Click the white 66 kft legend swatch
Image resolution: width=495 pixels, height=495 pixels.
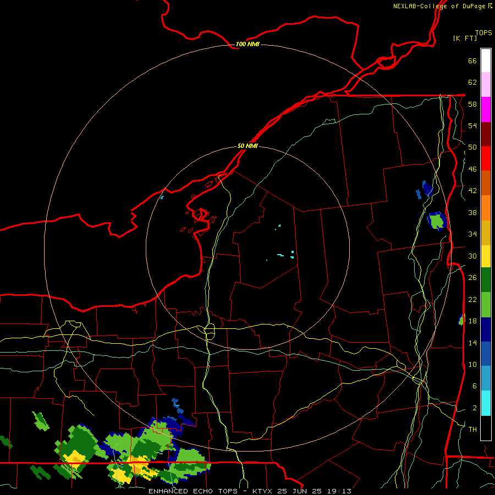[x=486, y=61]
